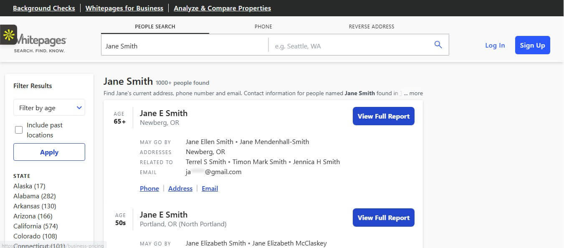This screenshot has height=248, width=564.
Task: Show Email details for Jane E Smith
Action: point(210,188)
